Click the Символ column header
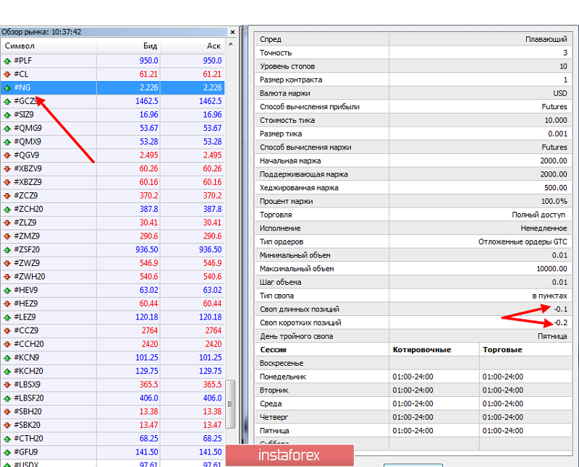The width and height of the screenshot is (579, 467). [x=20, y=46]
